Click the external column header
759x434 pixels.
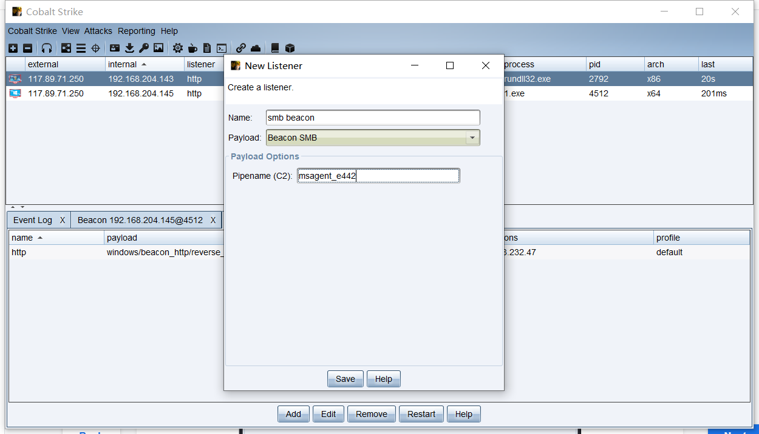click(x=65, y=64)
